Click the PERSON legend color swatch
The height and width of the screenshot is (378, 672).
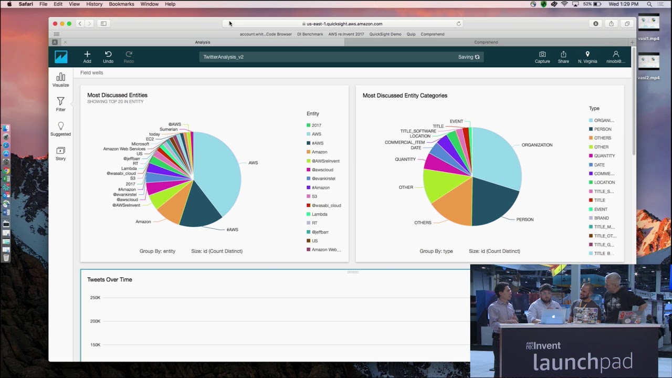pyautogui.click(x=591, y=129)
